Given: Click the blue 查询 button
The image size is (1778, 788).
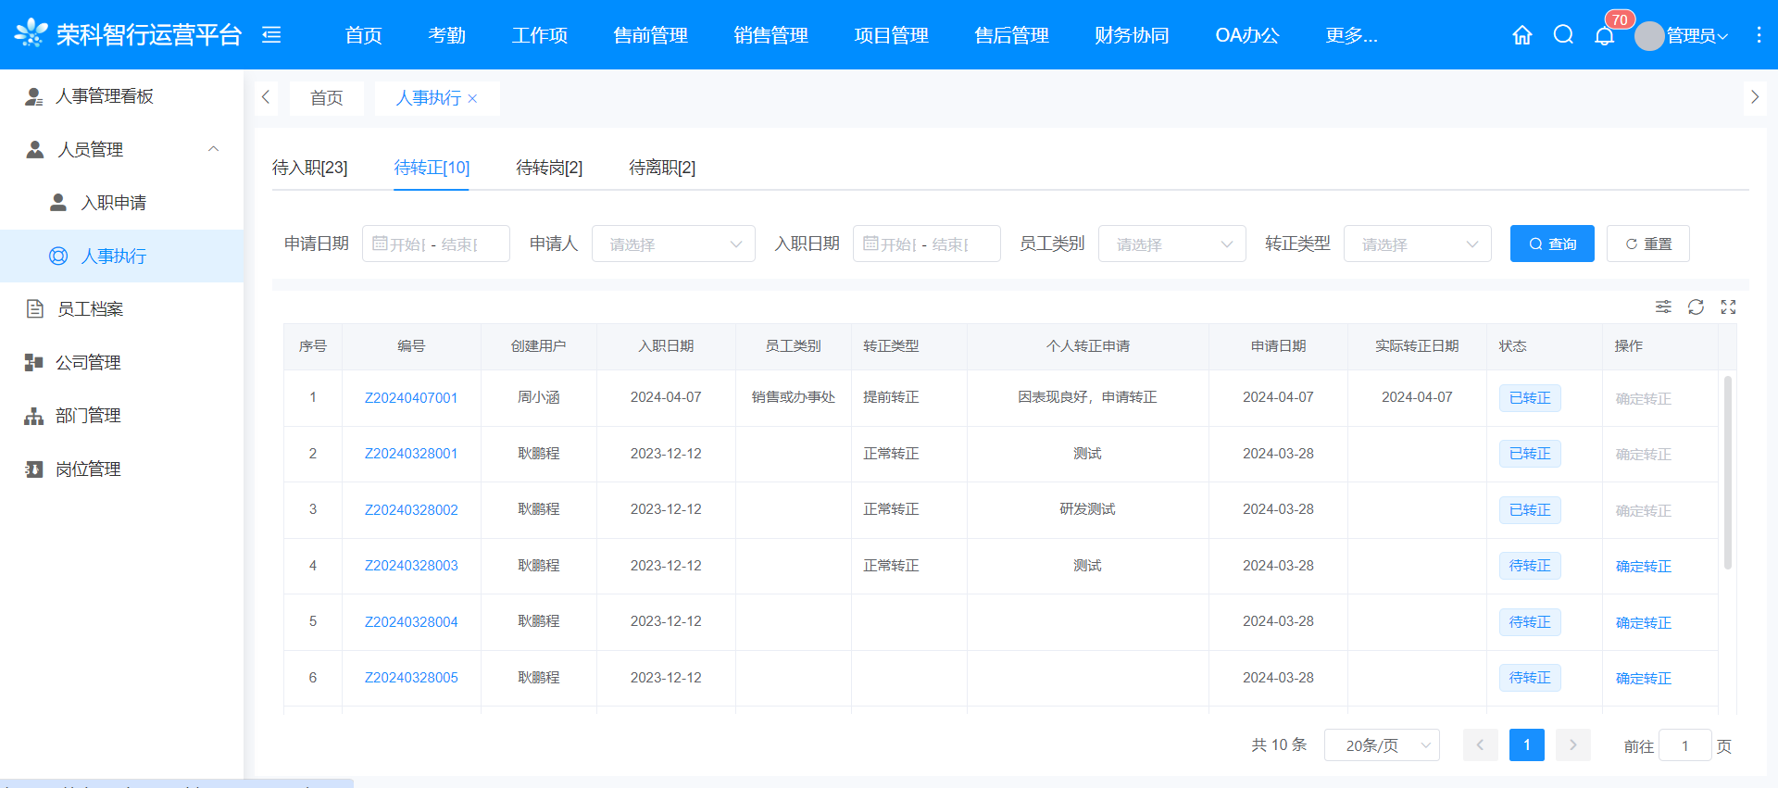Looking at the screenshot, I should pyautogui.click(x=1552, y=244).
